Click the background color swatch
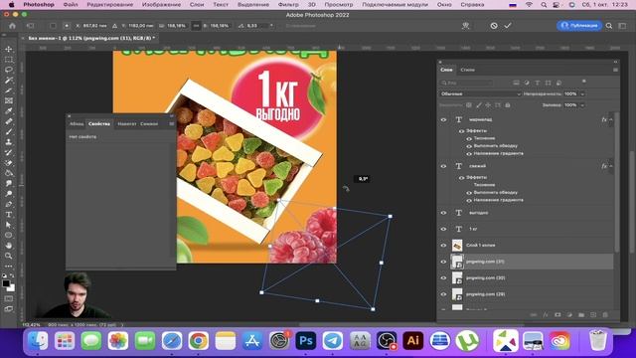Screen dimensions: 636x358 11,288
